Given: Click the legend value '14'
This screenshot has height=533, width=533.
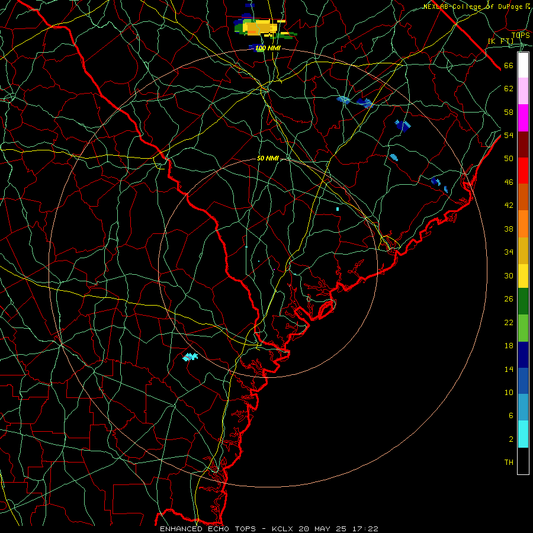Looking at the screenshot, I should click(x=509, y=370).
